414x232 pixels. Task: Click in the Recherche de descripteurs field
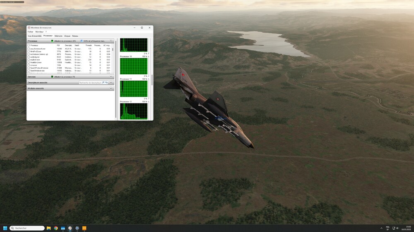pos(90,83)
